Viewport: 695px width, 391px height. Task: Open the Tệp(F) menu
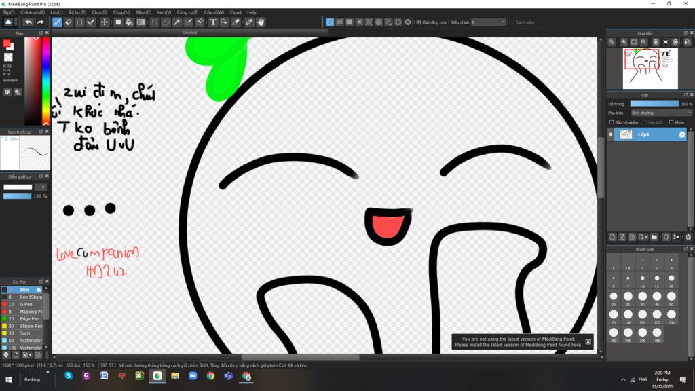(9, 12)
